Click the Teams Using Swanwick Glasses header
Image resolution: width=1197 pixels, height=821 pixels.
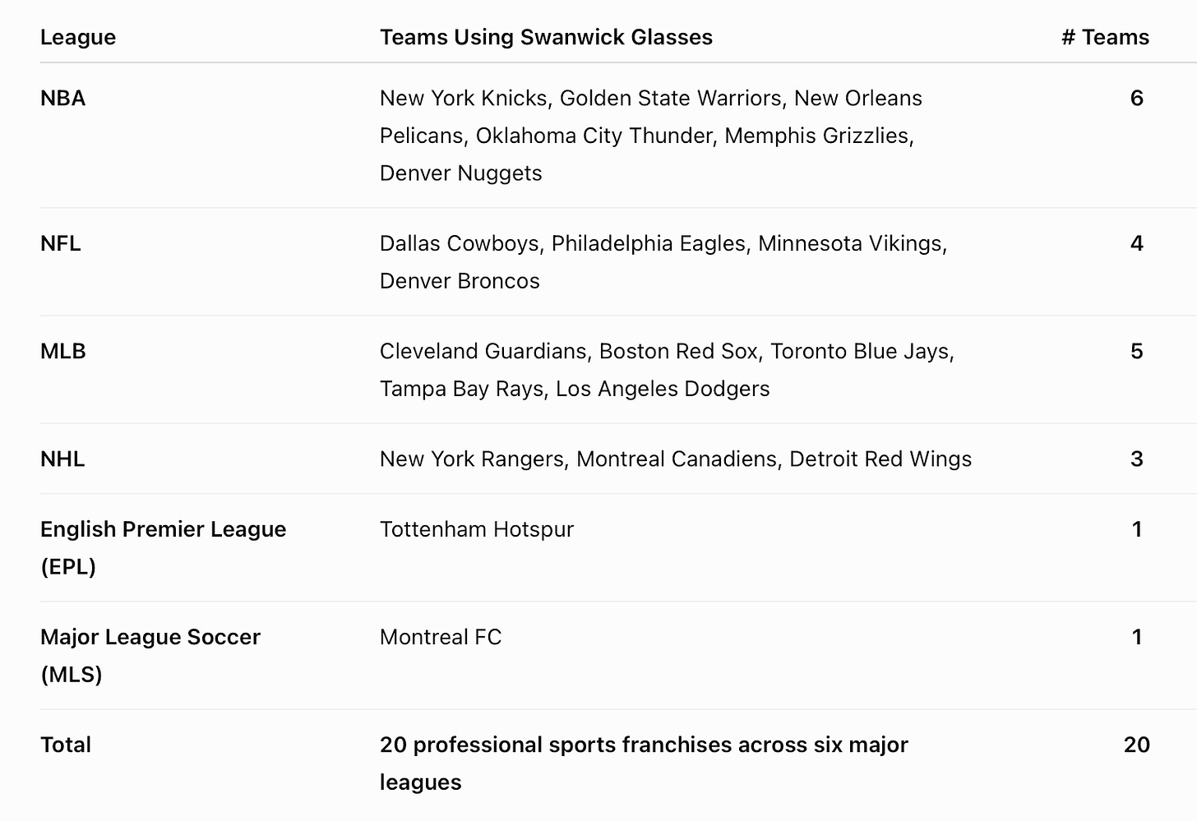pyautogui.click(x=546, y=37)
